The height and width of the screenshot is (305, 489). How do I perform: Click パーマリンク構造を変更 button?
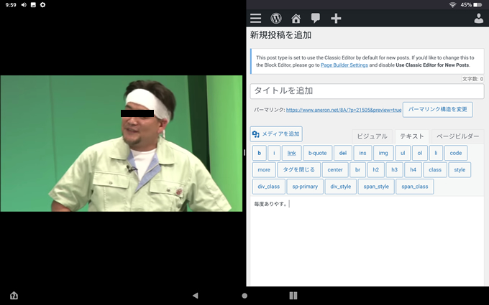coord(437,110)
